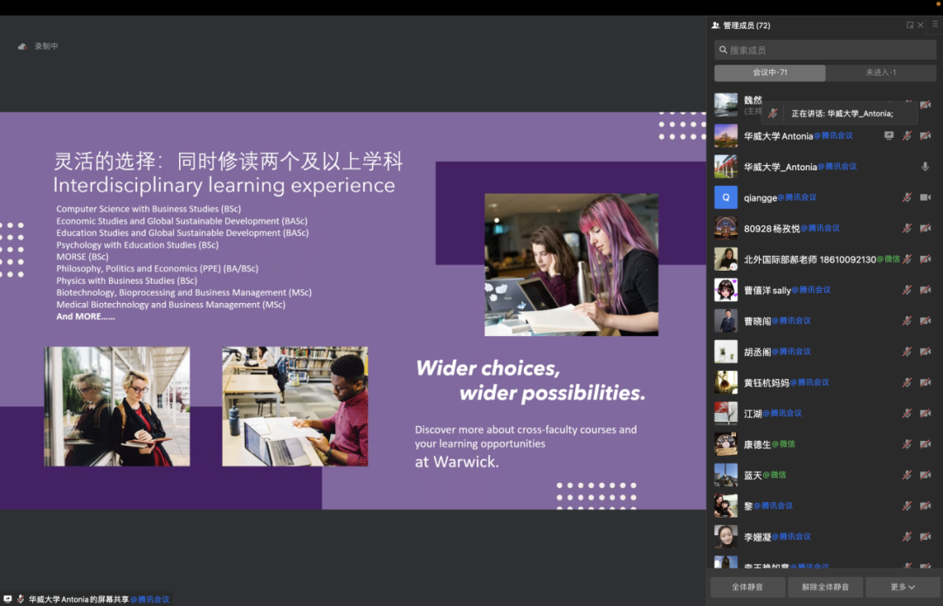Image resolution: width=943 pixels, height=606 pixels.
Task: Click the 解除全体静音 button
Action: pos(825,587)
